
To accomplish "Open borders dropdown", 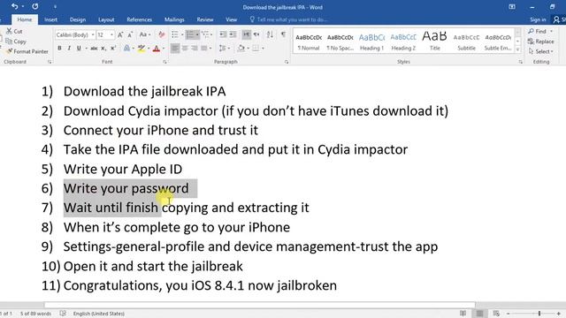I will click(x=264, y=49).
